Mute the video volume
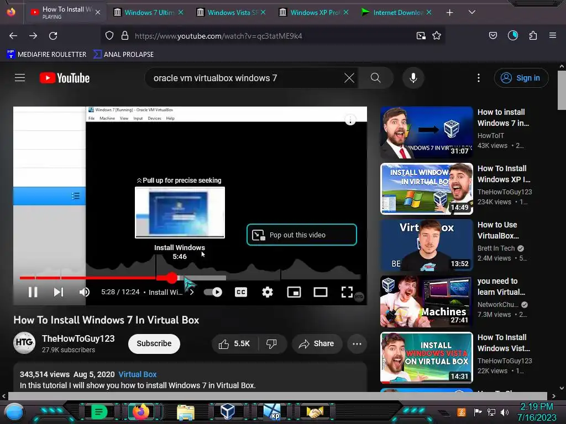 click(84, 292)
